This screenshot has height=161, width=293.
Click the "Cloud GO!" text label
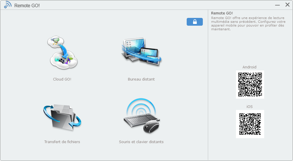point(62,79)
